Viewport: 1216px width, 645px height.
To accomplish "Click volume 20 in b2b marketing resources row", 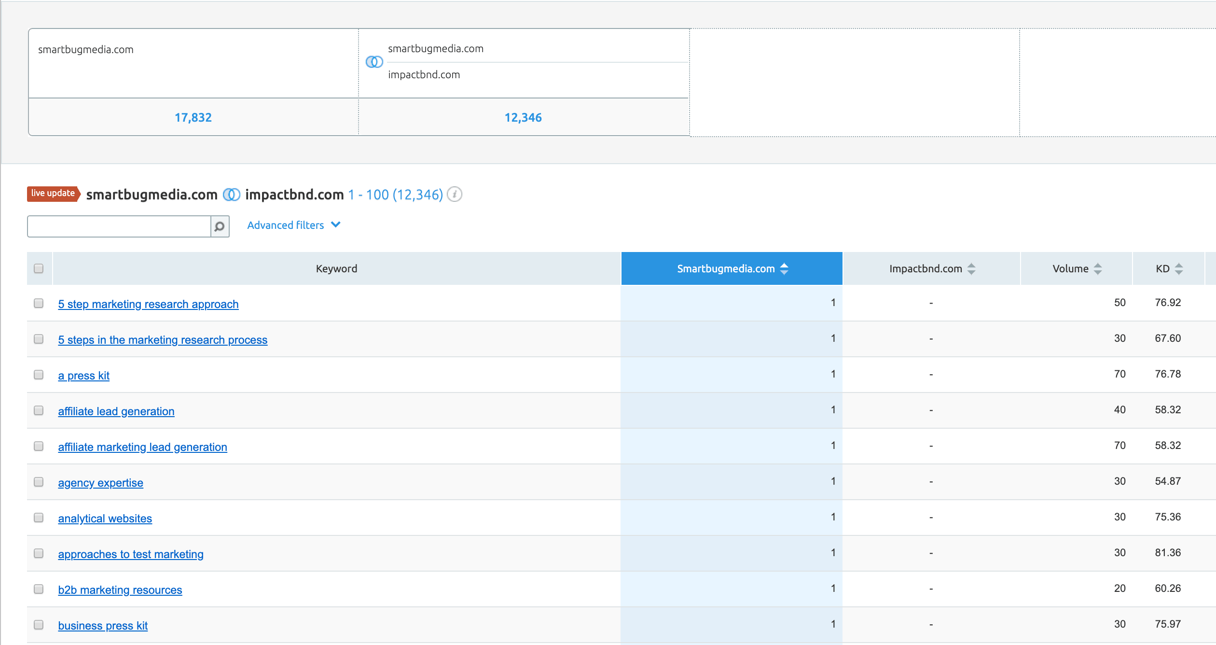I will click(x=1120, y=589).
